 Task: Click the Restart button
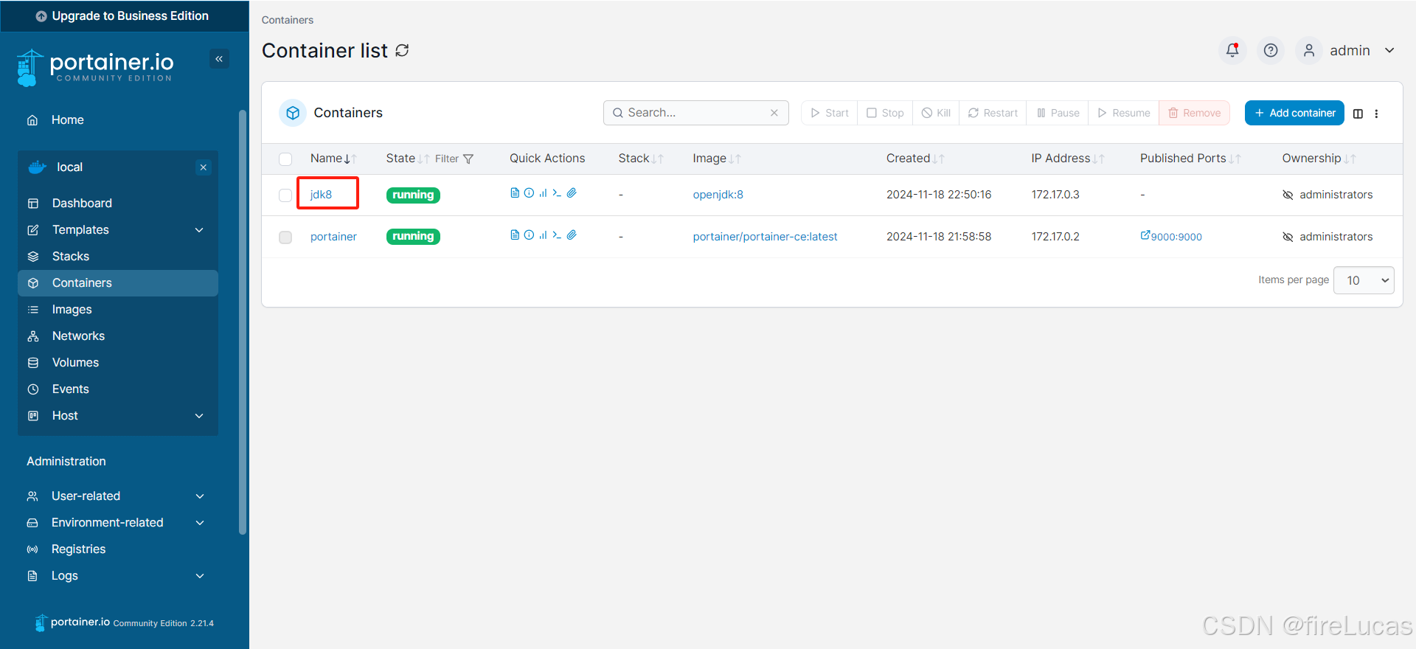[993, 113]
